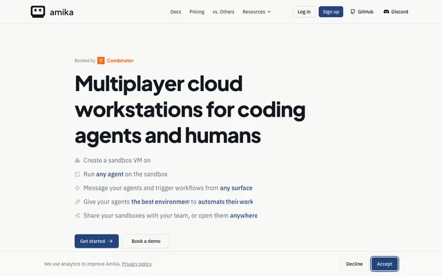Click the Y Combinator logo icon
The image size is (442, 276).
[x=101, y=61]
